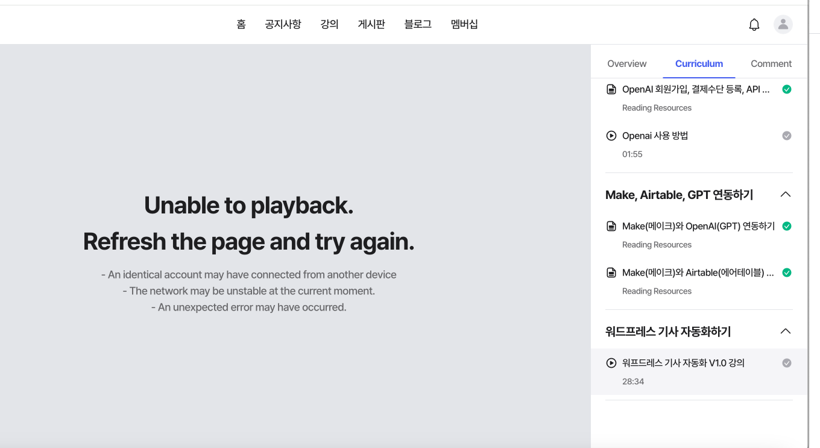Click the network may be unstable message
820x448 pixels.
[x=248, y=291]
